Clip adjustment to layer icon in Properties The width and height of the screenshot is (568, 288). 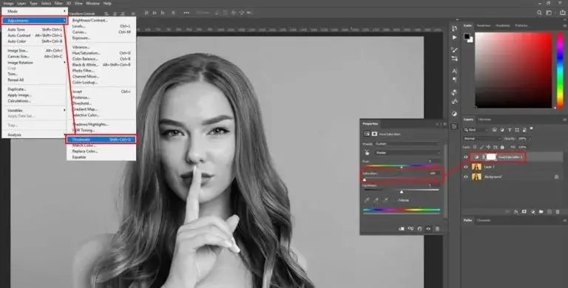pos(402,229)
